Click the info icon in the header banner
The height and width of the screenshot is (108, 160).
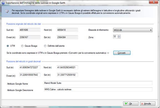click(7, 11)
